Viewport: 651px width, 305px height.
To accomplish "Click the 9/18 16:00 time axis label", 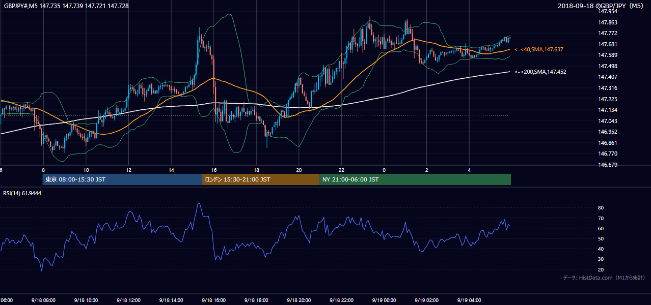I will pos(213,300).
